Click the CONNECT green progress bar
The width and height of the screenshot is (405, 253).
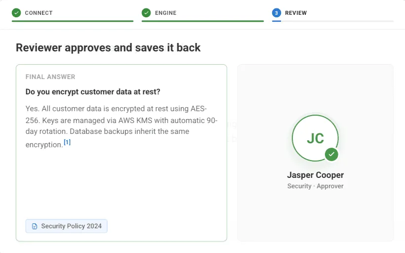73,21
